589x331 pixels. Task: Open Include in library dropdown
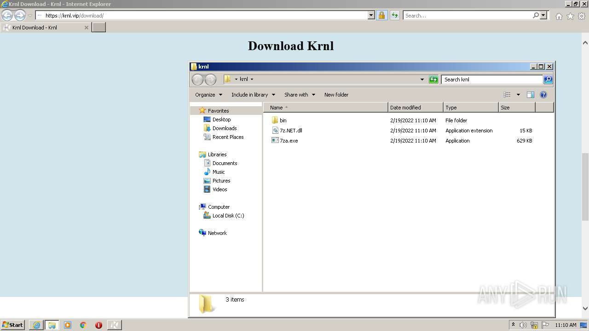point(253,95)
